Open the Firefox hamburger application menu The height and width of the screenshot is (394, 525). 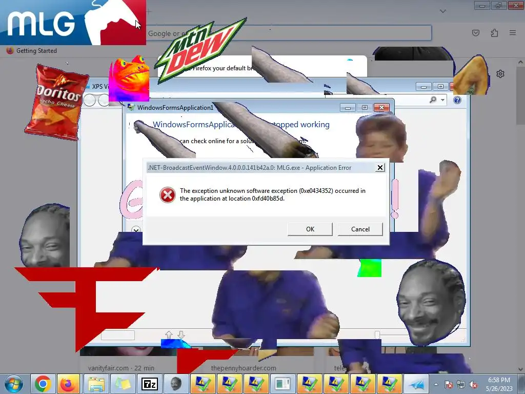click(513, 33)
